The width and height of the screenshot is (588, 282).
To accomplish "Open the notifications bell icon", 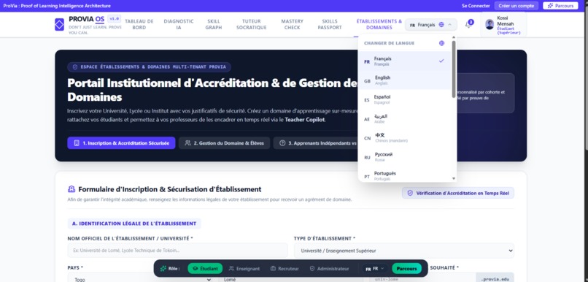I will point(468,25).
